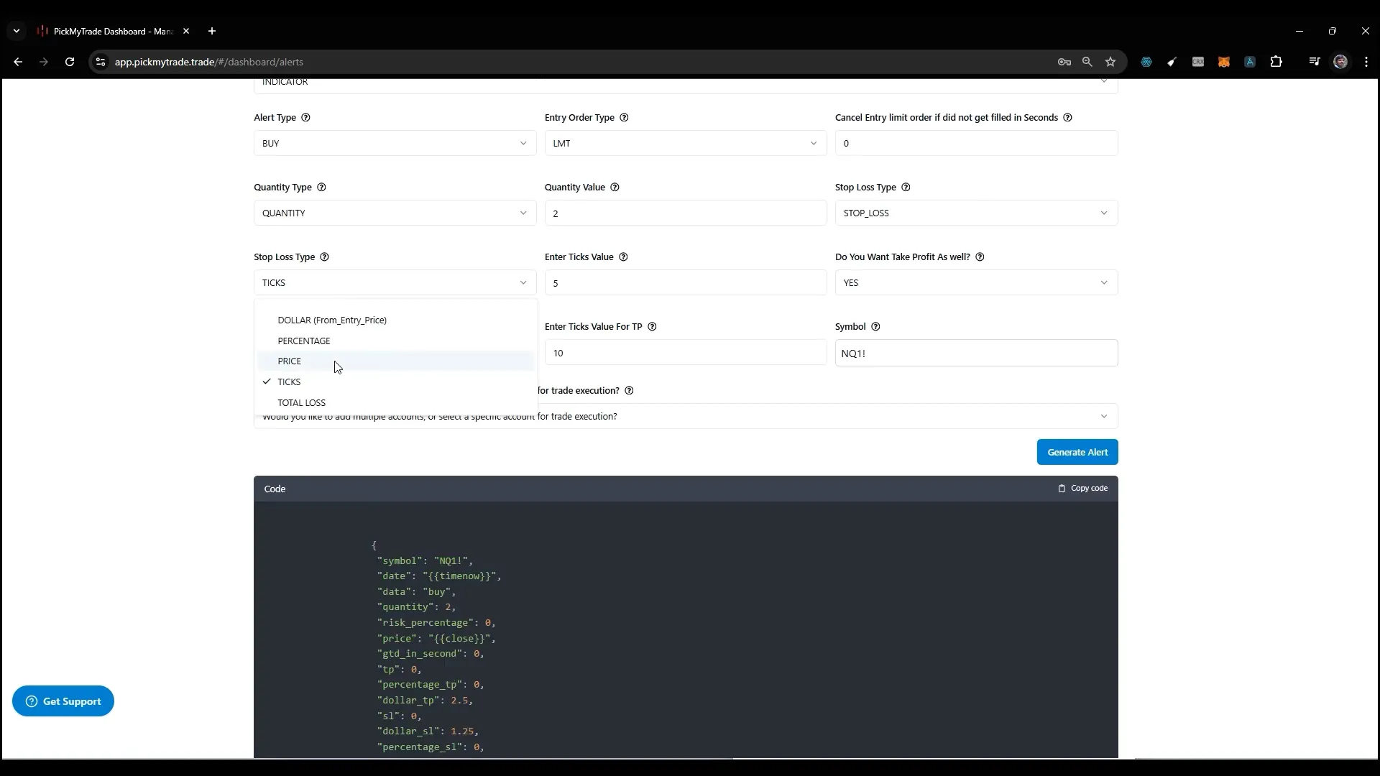Open Entry Order Type LMT dropdown
The image size is (1380, 776).
[x=686, y=143]
